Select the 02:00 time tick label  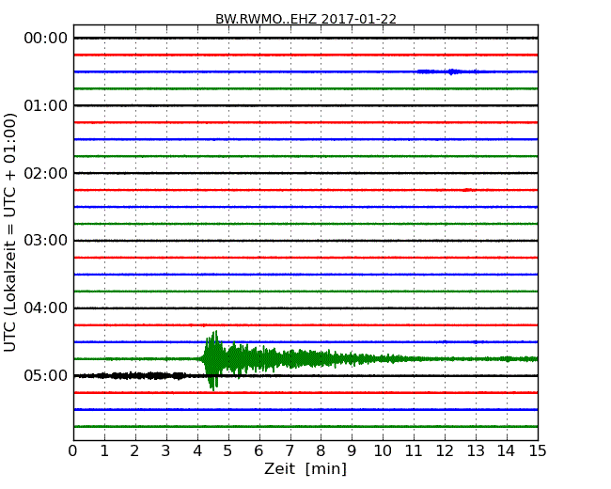tap(46, 173)
